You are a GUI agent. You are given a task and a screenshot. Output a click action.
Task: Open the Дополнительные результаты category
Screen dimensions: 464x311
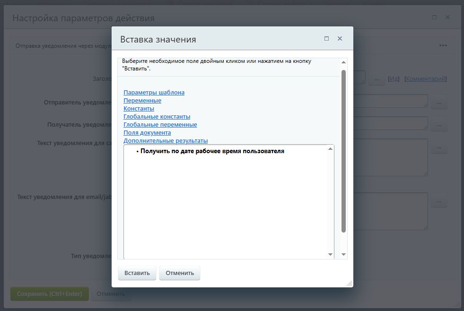click(165, 140)
